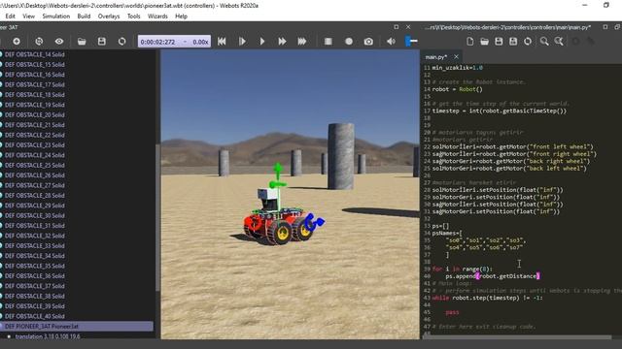Mute the simulation sound
This screenshot has height=349, width=622.
(391, 41)
